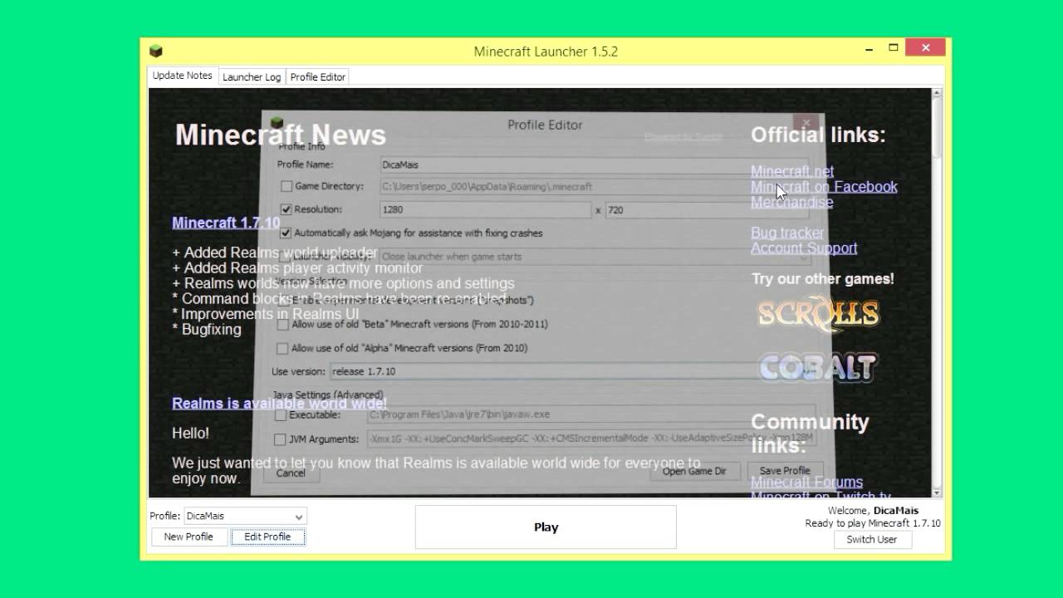Click the "Minecraft News" heading
Image resolution: width=1063 pixels, height=598 pixels.
tap(280, 135)
